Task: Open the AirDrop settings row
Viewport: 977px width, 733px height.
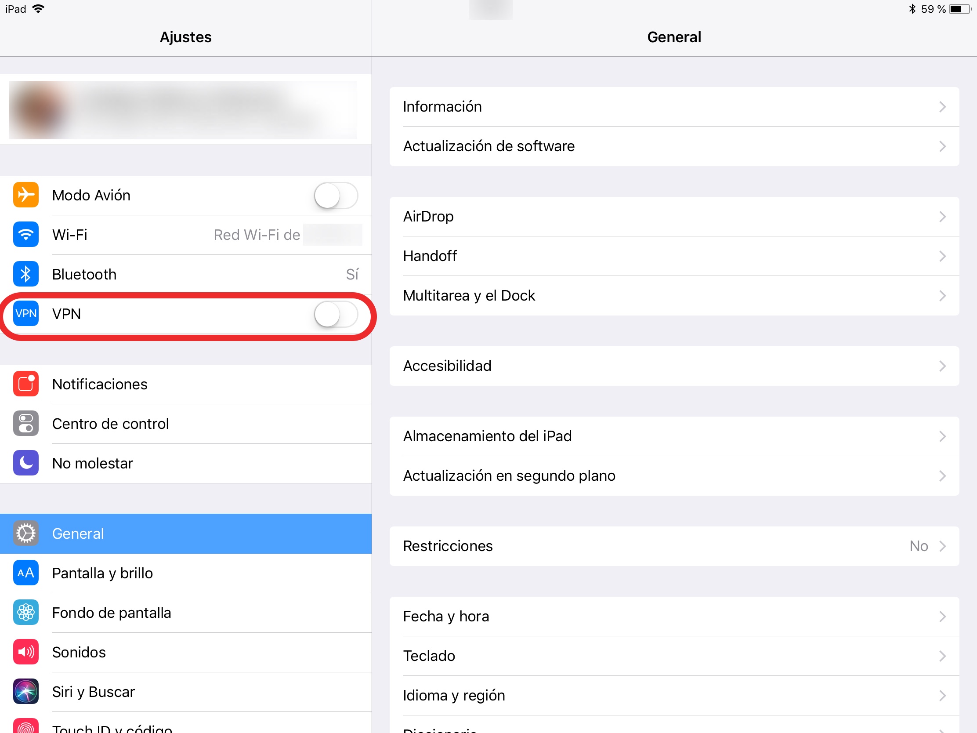Action: click(x=674, y=217)
